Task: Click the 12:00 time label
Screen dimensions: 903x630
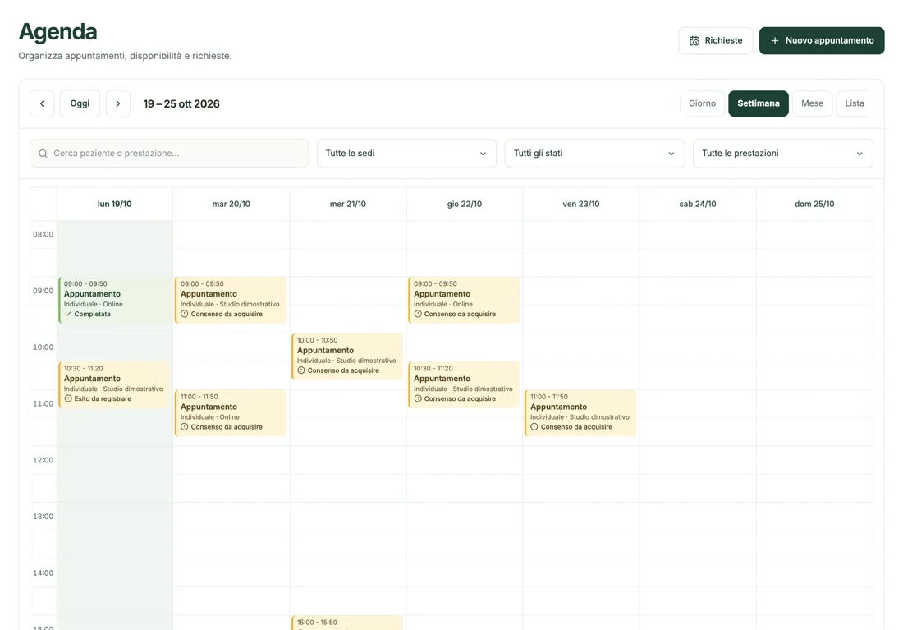Action: tap(44, 461)
